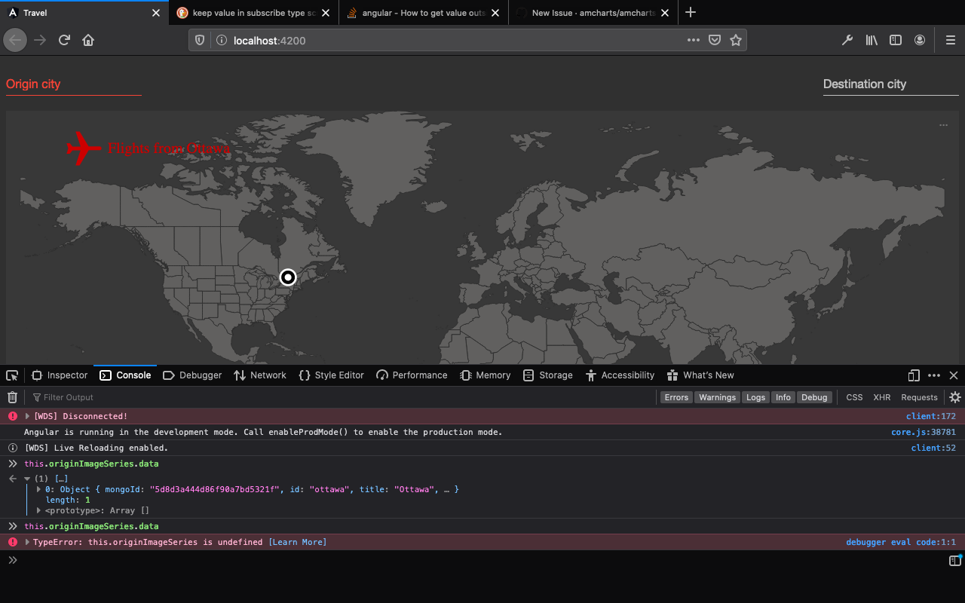Image resolution: width=965 pixels, height=603 pixels.
Task: Toggle the browser sidebar icon
Action: pyautogui.click(x=896, y=40)
